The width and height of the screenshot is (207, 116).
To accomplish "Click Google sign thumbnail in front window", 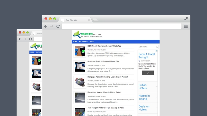I will [x=80, y=112].
